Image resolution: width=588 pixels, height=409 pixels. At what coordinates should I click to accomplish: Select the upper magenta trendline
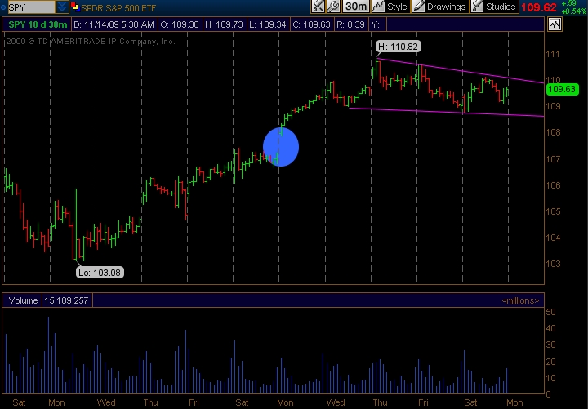point(457,70)
